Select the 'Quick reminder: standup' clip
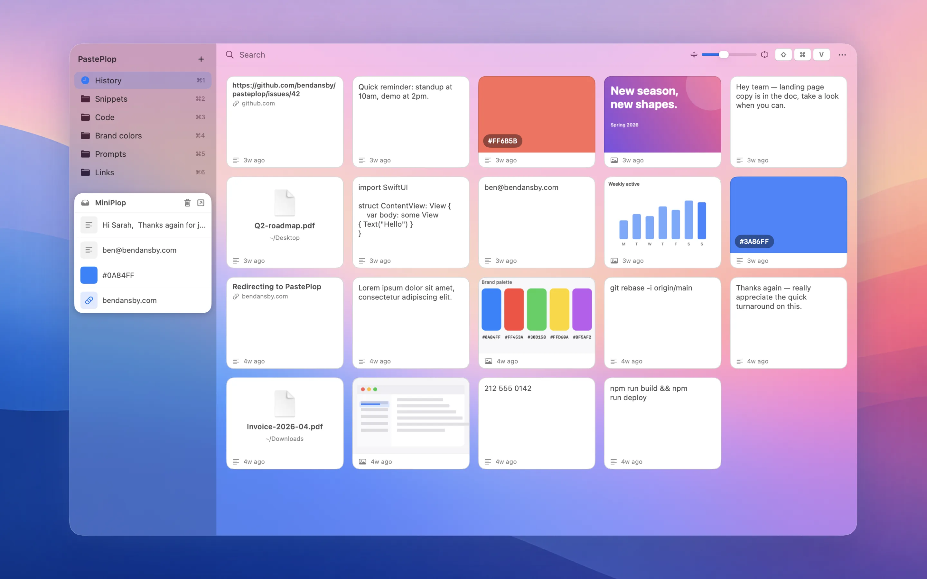This screenshot has width=927, height=579. pos(411,122)
